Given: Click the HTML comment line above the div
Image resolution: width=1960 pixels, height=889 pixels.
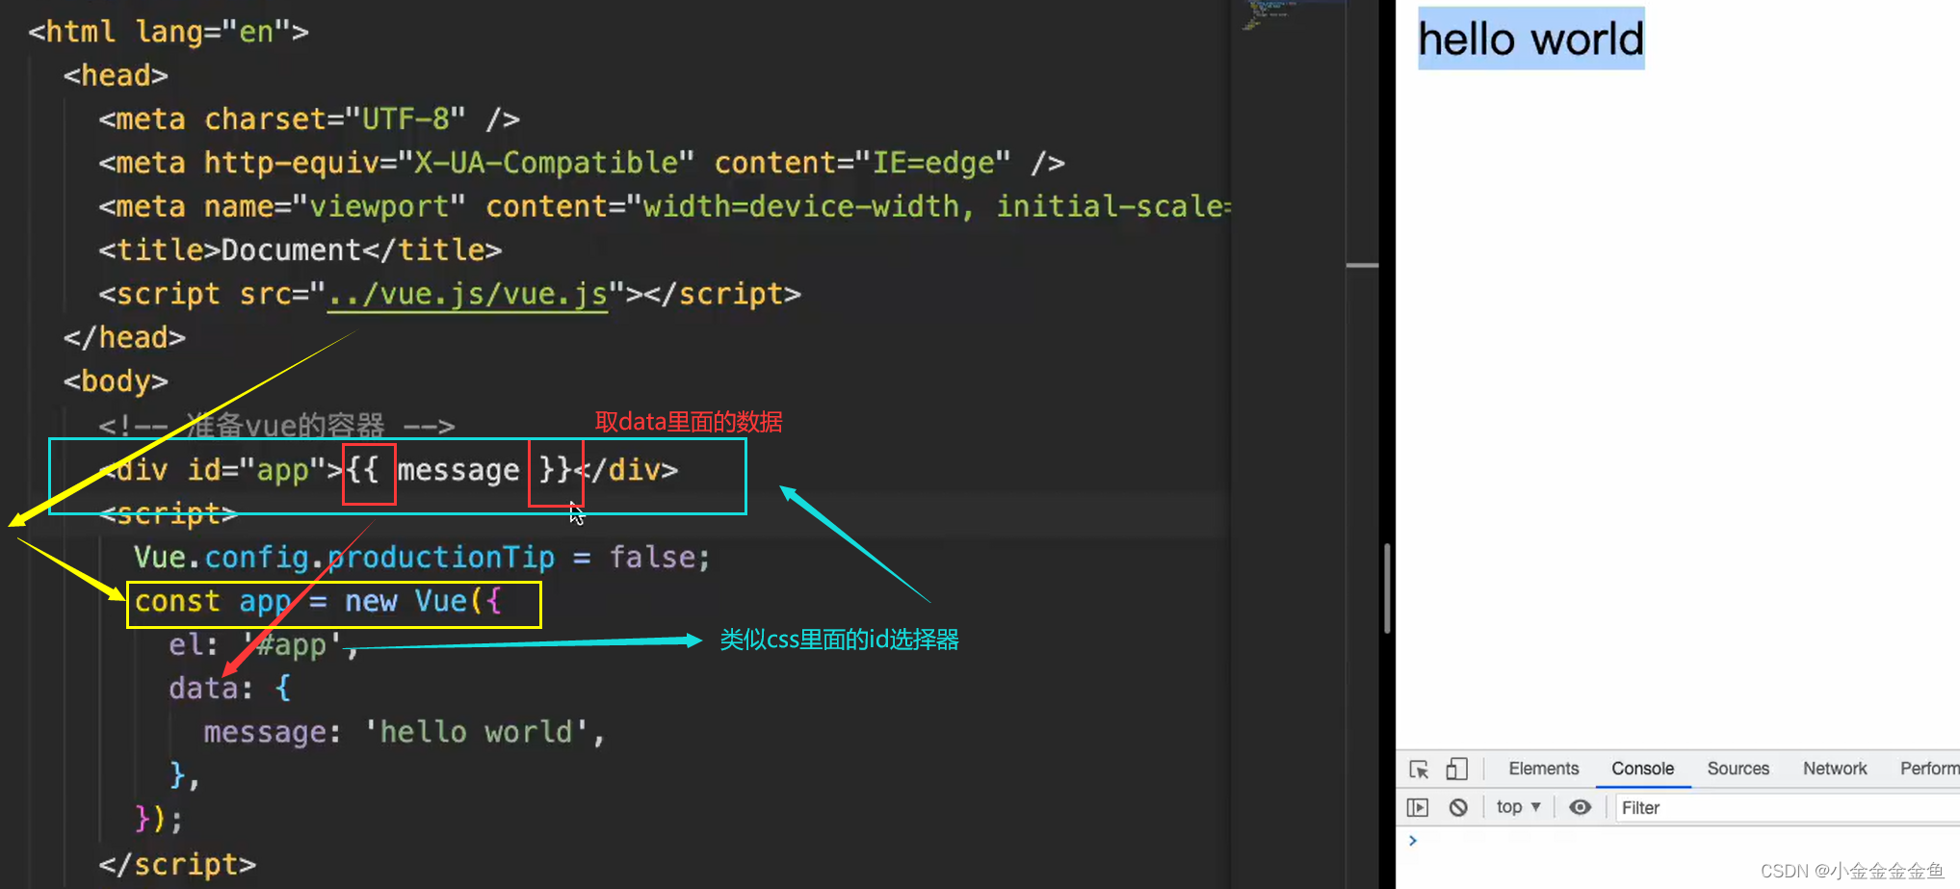Looking at the screenshot, I should [x=276, y=425].
